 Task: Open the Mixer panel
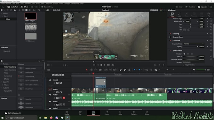[179, 7]
